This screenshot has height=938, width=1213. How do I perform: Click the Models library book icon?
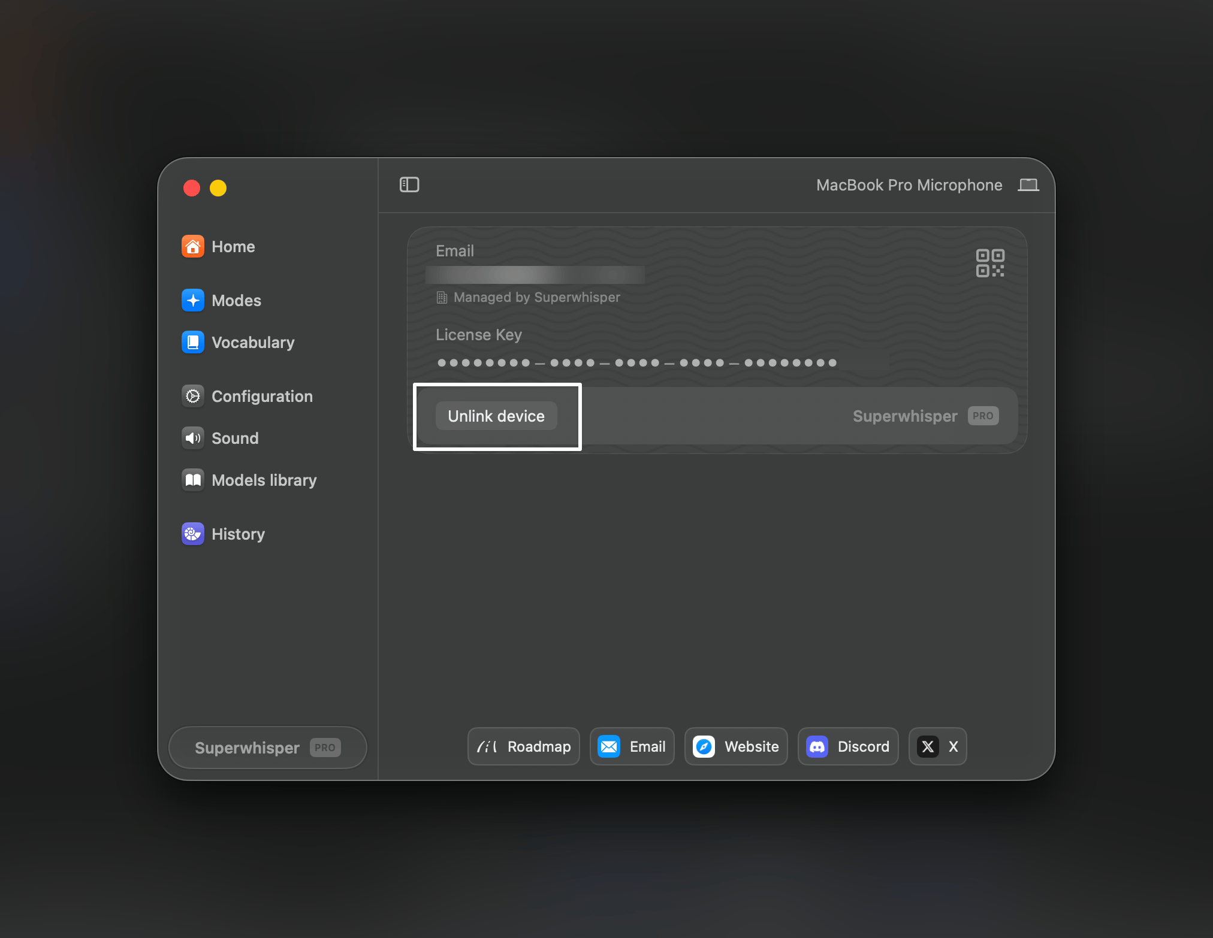193,480
